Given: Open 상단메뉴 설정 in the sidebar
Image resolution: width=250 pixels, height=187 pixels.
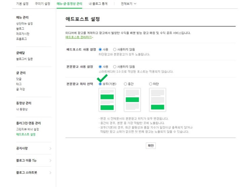Looking at the screenshot, I should point(24,24).
